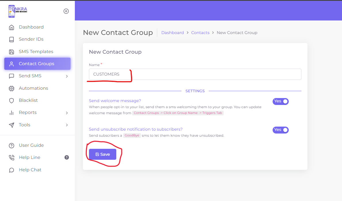Screen dimensions: 342x201
Task: Click the Sender IDs book icon
Action: 12,40
